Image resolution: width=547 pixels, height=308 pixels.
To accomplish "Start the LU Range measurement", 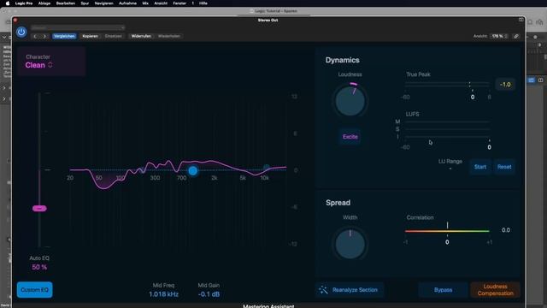I will 480,167.
